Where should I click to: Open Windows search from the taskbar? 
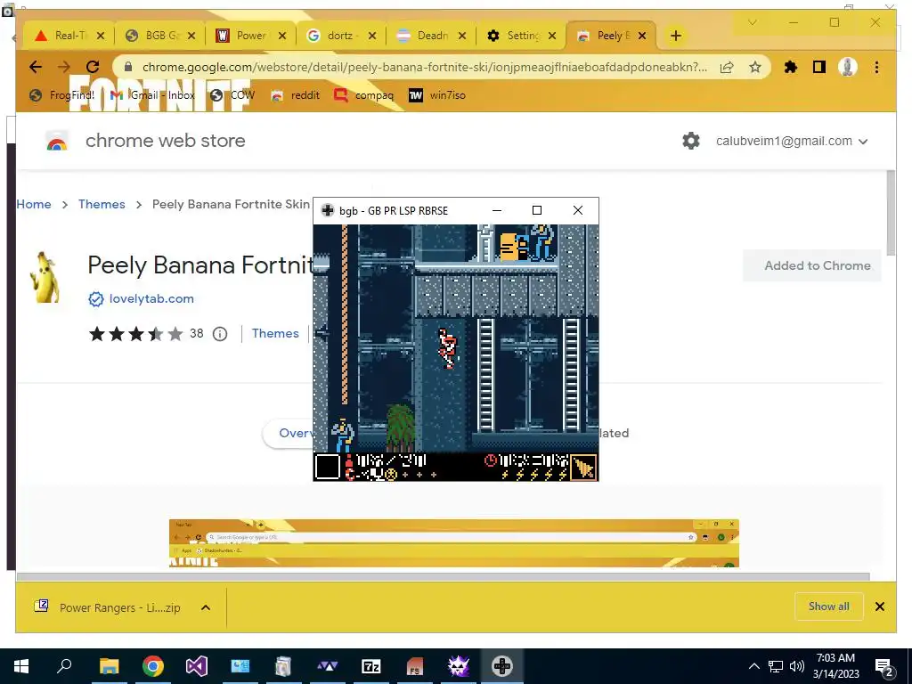64,666
